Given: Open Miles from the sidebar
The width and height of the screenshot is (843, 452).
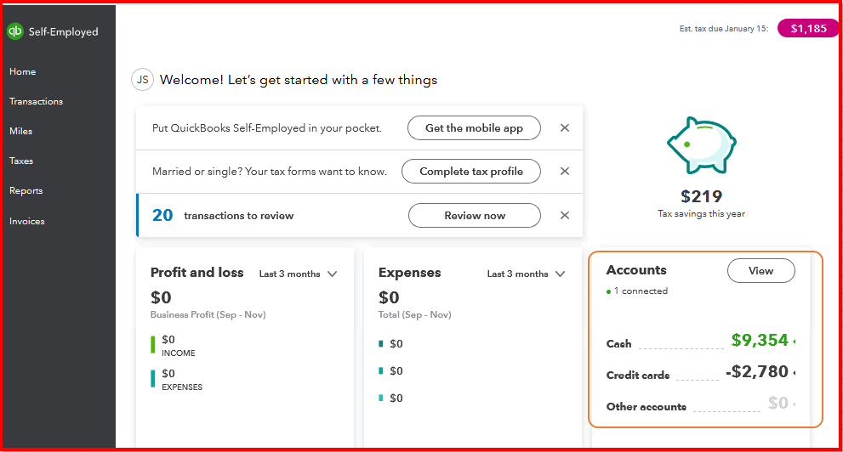Looking at the screenshot, I should point(21,132).
